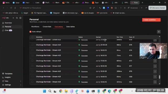Toggle the Auto refresh checkbox

[30, 32]
